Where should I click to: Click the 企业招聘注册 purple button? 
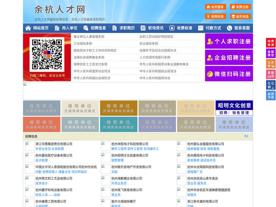[x=229, y=58]
